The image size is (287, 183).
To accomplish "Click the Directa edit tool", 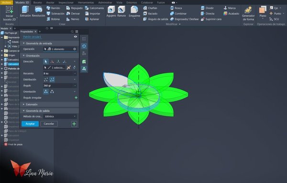I will coord(208,13).
